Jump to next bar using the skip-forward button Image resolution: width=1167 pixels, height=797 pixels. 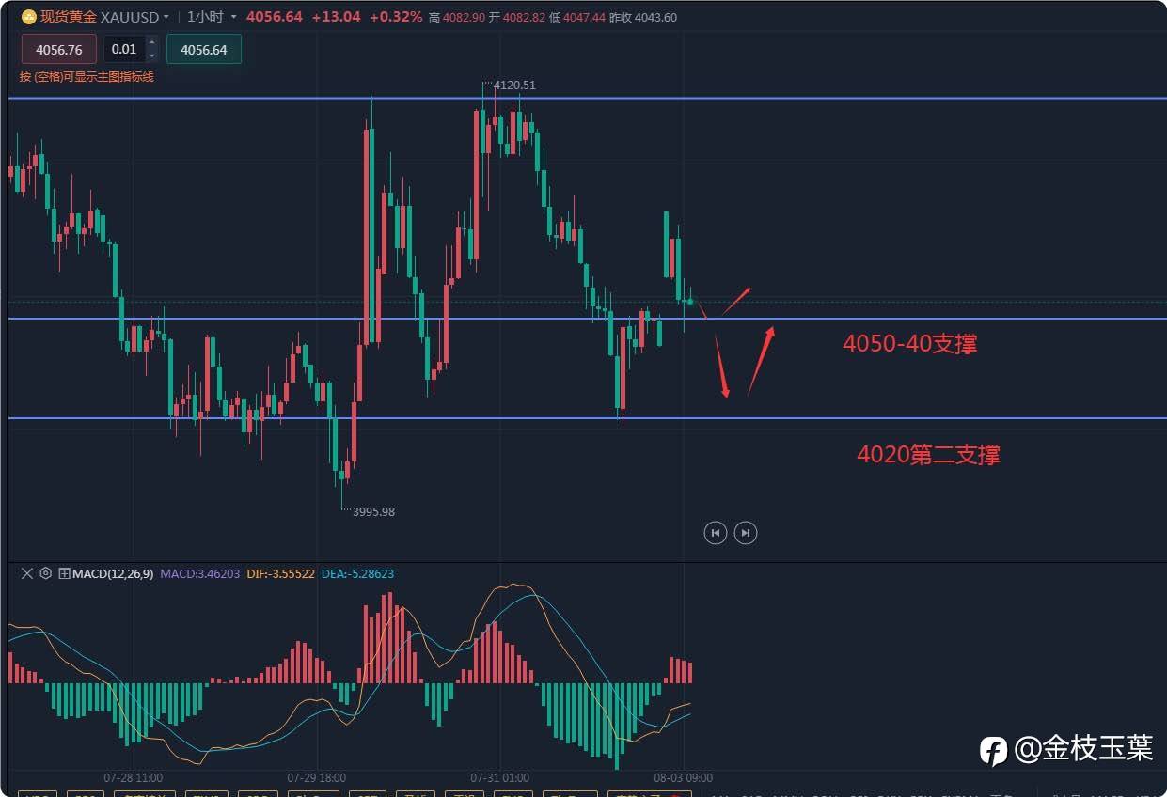point(746,533)
